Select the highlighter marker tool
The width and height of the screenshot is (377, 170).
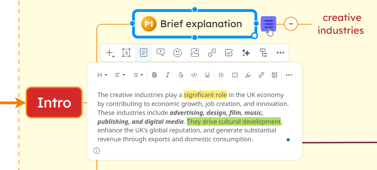click(248, 75)
